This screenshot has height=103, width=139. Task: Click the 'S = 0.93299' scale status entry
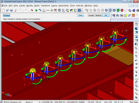[44, 102]
